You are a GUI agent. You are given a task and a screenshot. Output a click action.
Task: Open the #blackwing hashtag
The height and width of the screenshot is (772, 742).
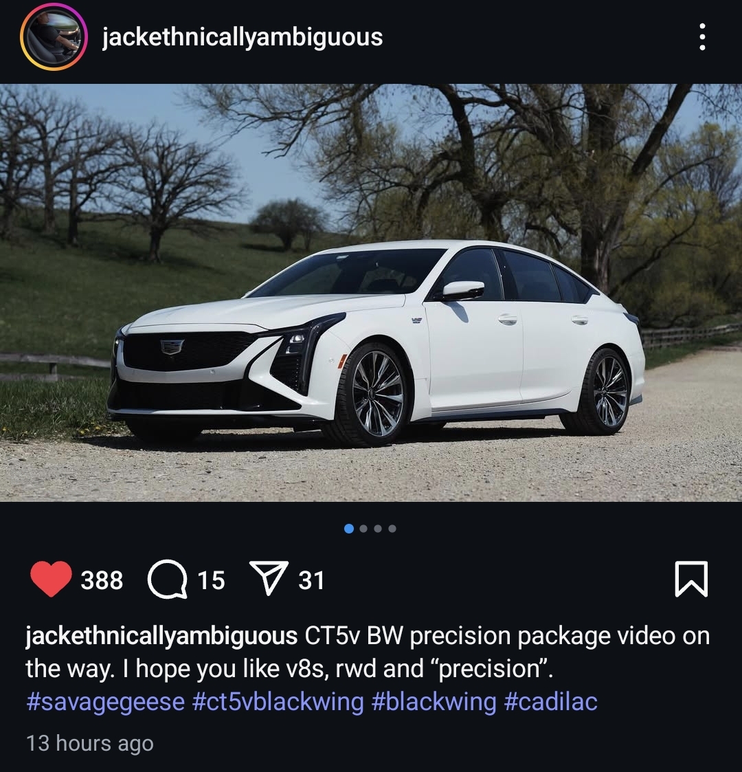(434, 702)
